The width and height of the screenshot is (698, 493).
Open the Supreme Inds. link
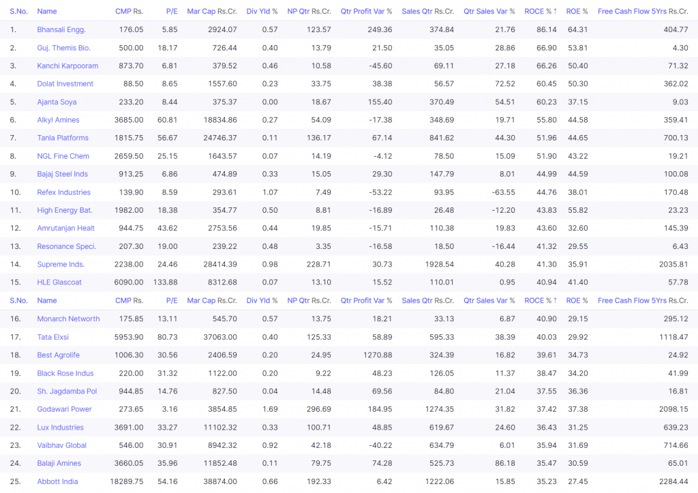coord(61,264)
